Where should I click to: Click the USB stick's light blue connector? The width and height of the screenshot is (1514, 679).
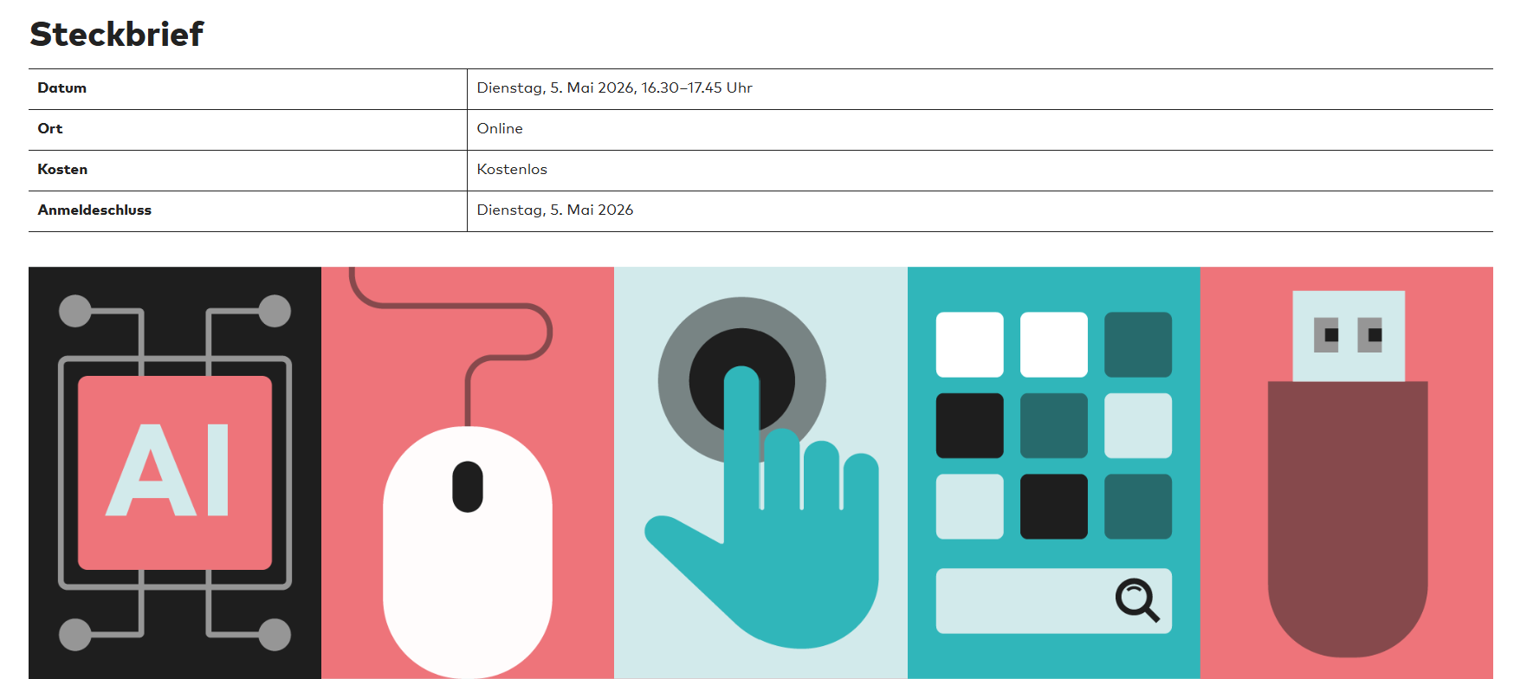(1348, 335)
